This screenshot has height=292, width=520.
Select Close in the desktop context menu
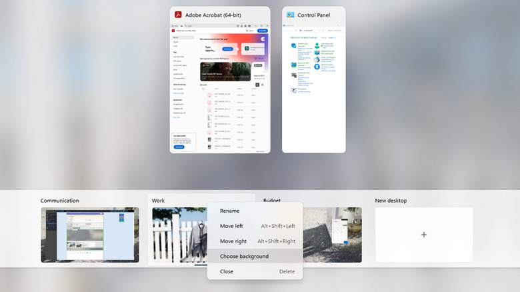255,271
